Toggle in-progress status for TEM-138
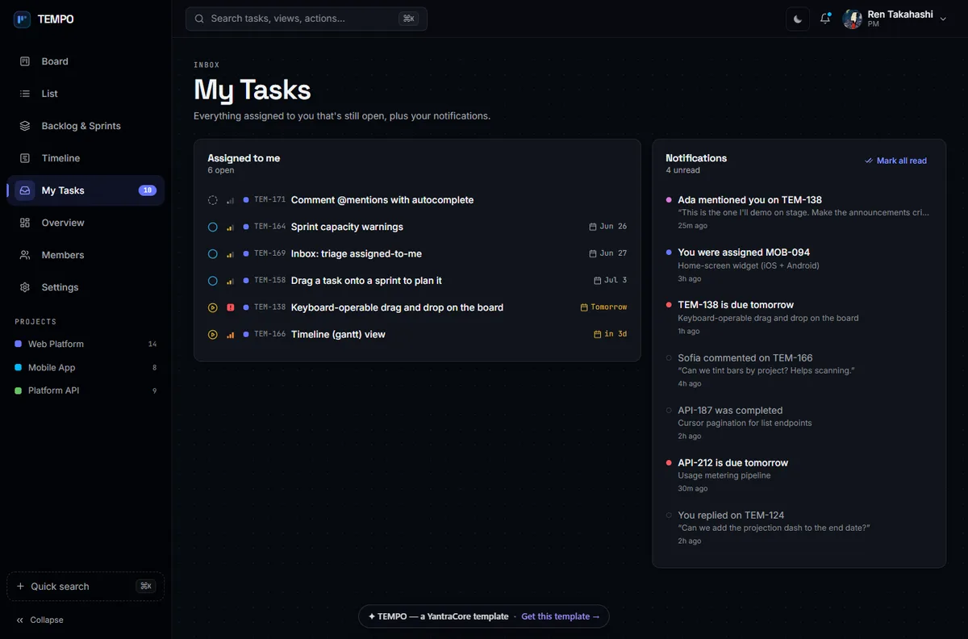Viewport: 968px width, 639px height. 213,307
